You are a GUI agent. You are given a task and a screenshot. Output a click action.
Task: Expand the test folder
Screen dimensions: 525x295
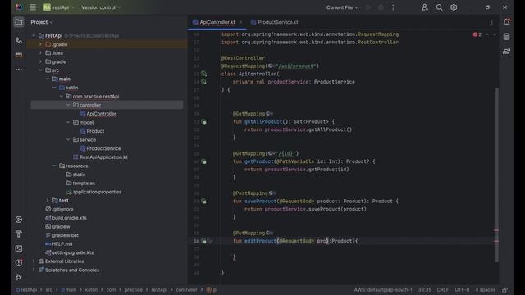pos(48,200)
